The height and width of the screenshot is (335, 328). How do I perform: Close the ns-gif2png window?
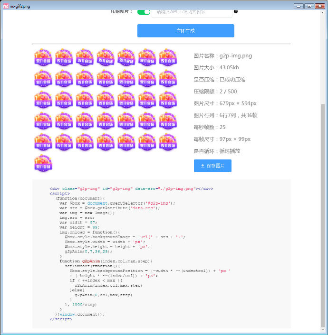coord(320,6)
